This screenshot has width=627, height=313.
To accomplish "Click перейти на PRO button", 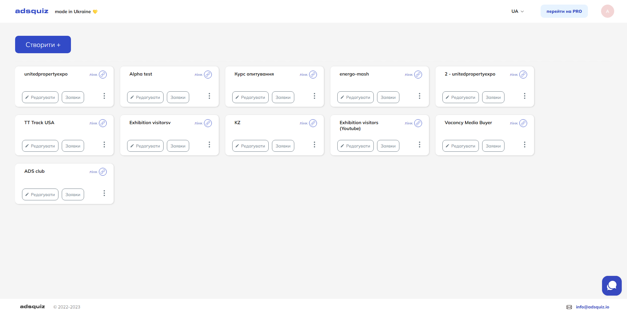I will (x=564, y=11).
